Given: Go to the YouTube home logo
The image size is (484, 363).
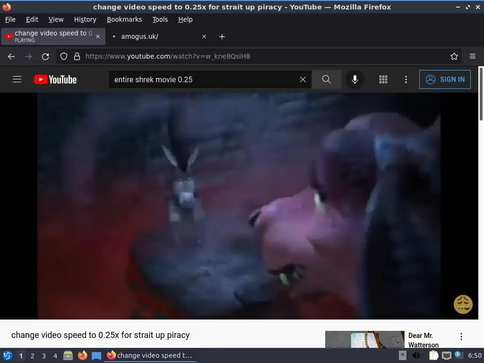Looking at the screenshot, I should tap(55, 79).
